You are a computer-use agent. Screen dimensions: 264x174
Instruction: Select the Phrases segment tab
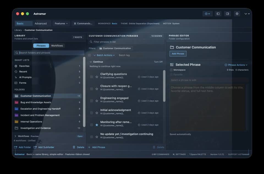pos(41,46)
